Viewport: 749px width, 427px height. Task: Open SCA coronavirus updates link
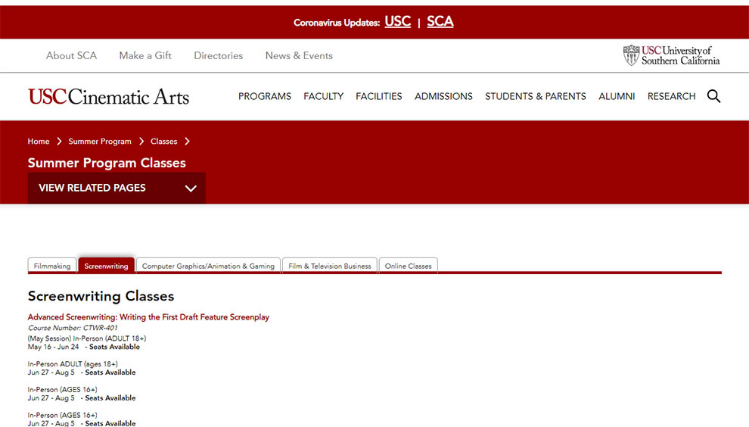tap(440, 21)
